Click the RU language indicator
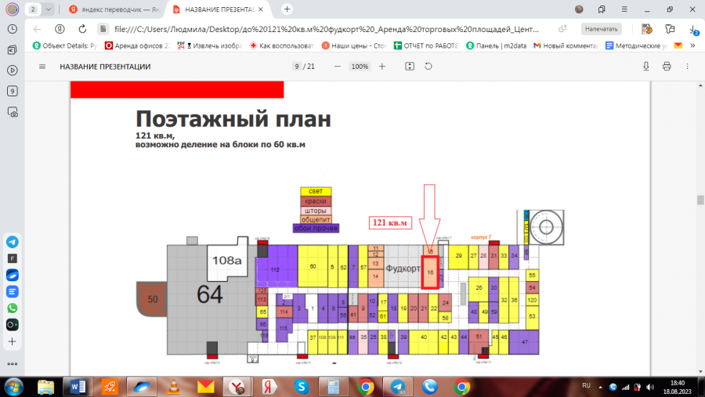705x397 pixels. coord(586,386)
